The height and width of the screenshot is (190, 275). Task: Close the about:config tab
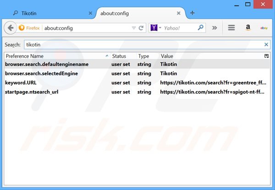pos(179,13)
